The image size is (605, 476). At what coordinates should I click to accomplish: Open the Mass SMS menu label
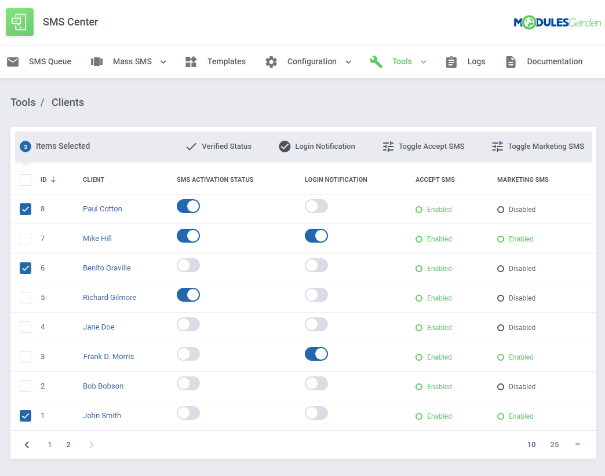(x=132, y=61)
